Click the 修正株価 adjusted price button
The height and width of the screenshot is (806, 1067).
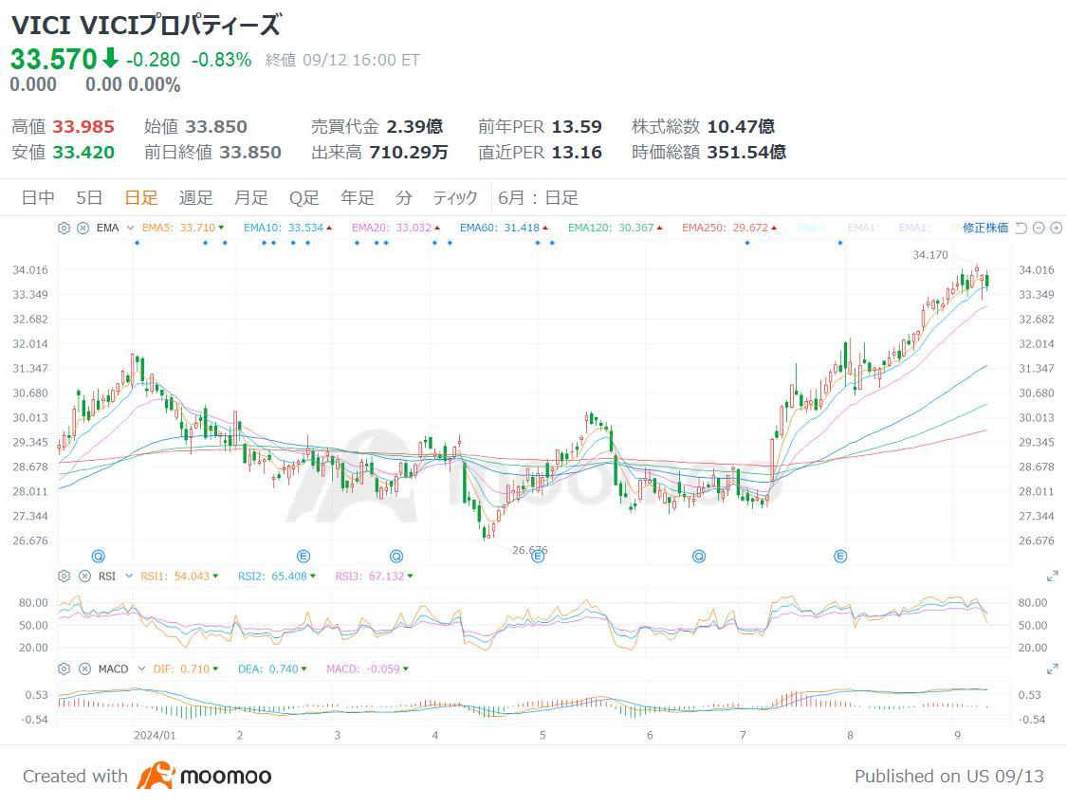click(985, 228)
